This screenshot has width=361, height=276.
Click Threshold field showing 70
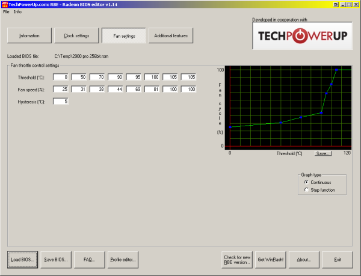pyautogui.click(x=97, y=77)
